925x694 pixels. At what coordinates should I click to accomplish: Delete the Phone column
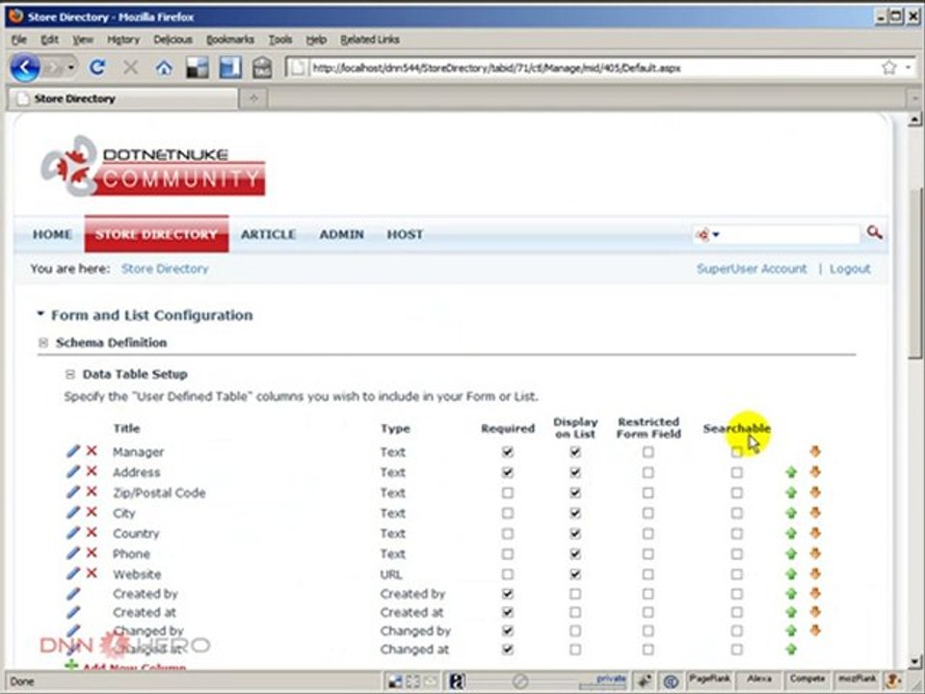point(92,552)
